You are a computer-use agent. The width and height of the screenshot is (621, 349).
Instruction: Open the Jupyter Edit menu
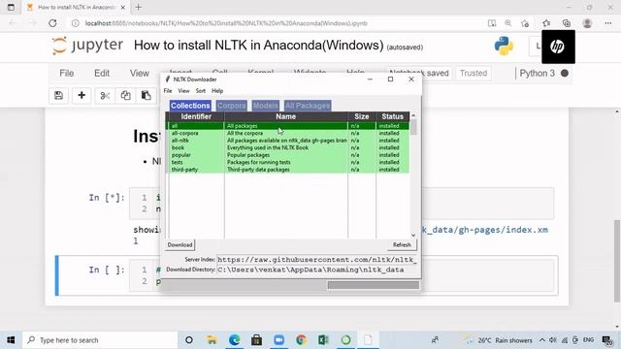(x=102, y=74)
